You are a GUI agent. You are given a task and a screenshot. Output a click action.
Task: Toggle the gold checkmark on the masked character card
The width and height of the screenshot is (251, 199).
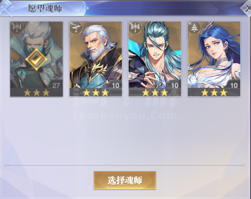pyautogui.click(x=36, y=59)
